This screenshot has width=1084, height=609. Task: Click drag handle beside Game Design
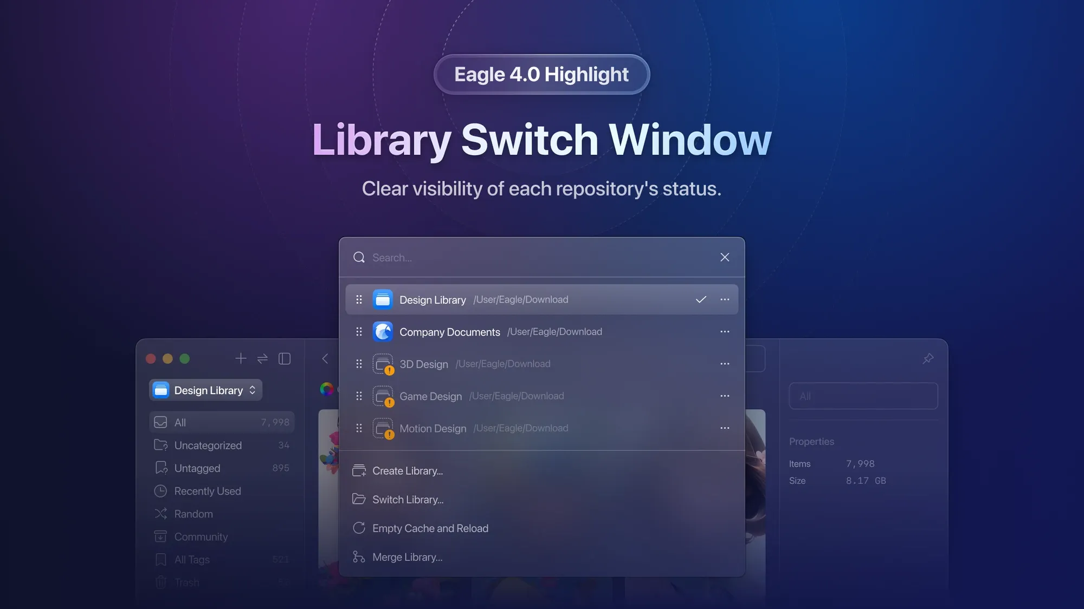click(x=359, y=396)
